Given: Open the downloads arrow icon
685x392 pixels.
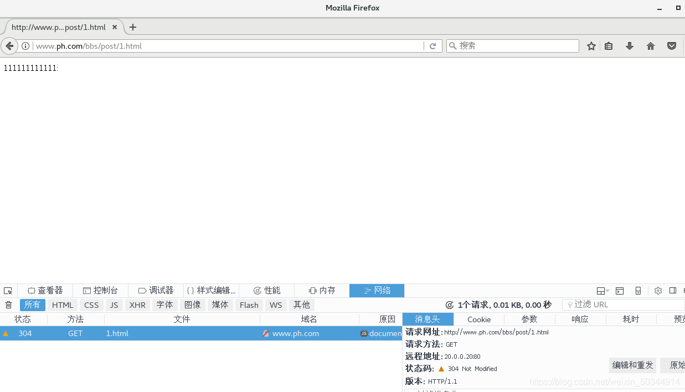Looking at the screenshot, I should (630, 46).
